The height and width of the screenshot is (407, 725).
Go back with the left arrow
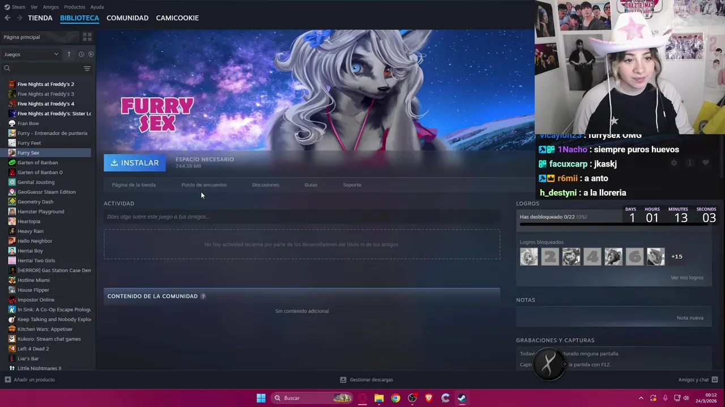(7, 18)
